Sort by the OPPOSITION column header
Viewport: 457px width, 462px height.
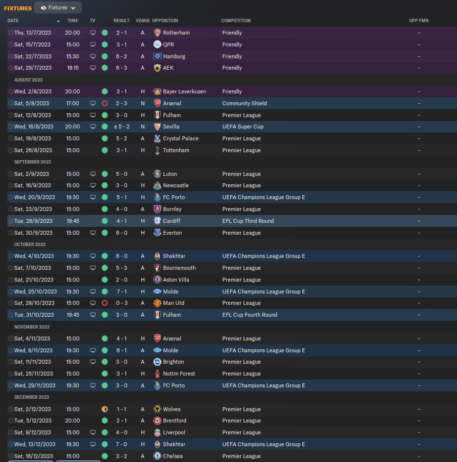click(165, 21)
